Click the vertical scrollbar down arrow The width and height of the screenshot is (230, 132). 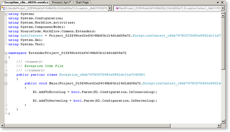(x=223, y=121)
